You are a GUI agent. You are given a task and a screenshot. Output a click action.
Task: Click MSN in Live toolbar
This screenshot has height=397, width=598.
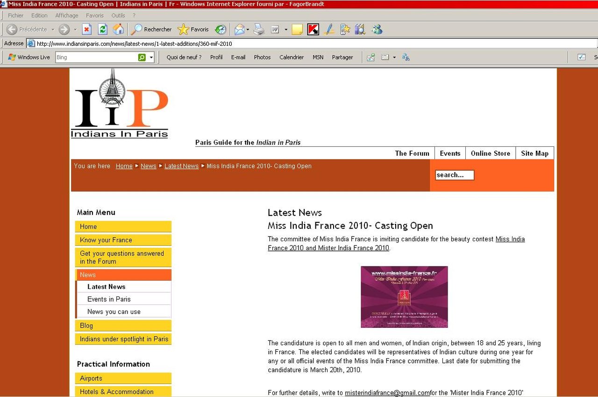(318, 58)
